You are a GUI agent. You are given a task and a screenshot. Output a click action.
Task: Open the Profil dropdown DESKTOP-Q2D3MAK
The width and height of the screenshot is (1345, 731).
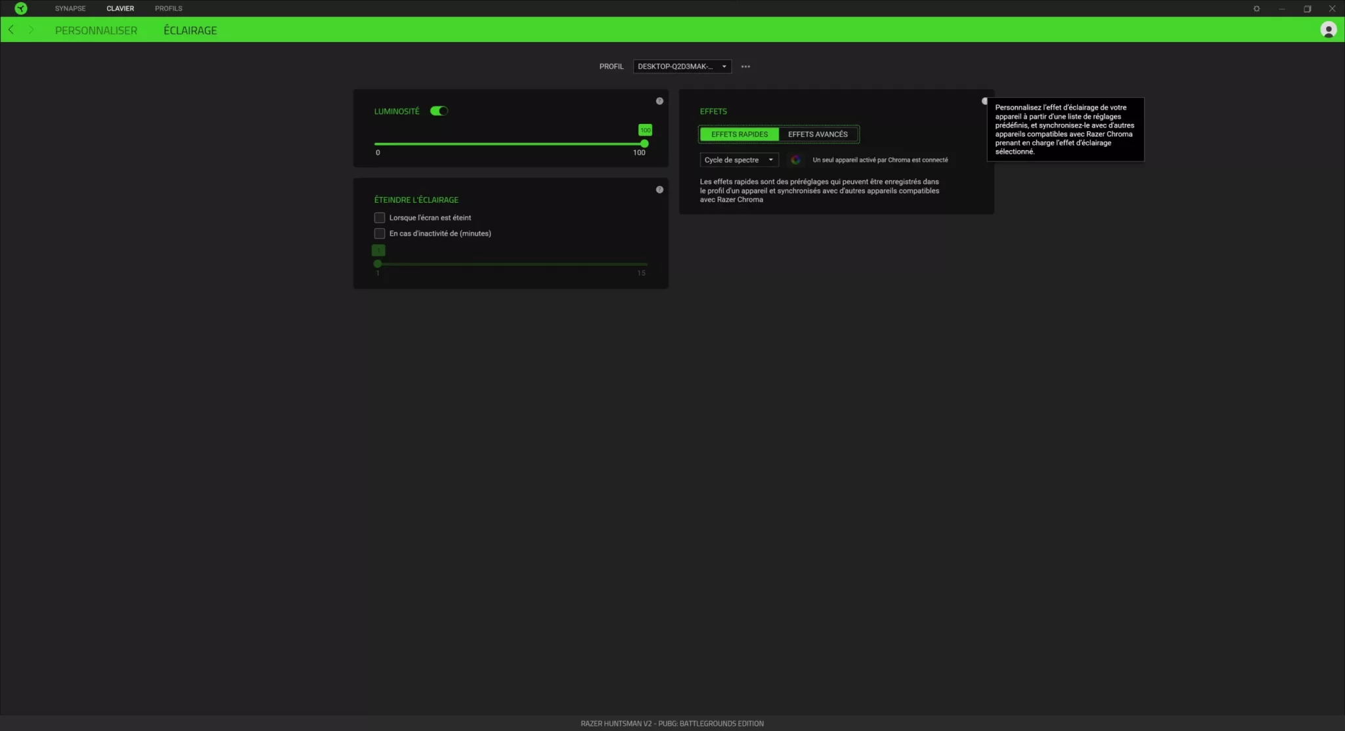click(x=682, y=66)
